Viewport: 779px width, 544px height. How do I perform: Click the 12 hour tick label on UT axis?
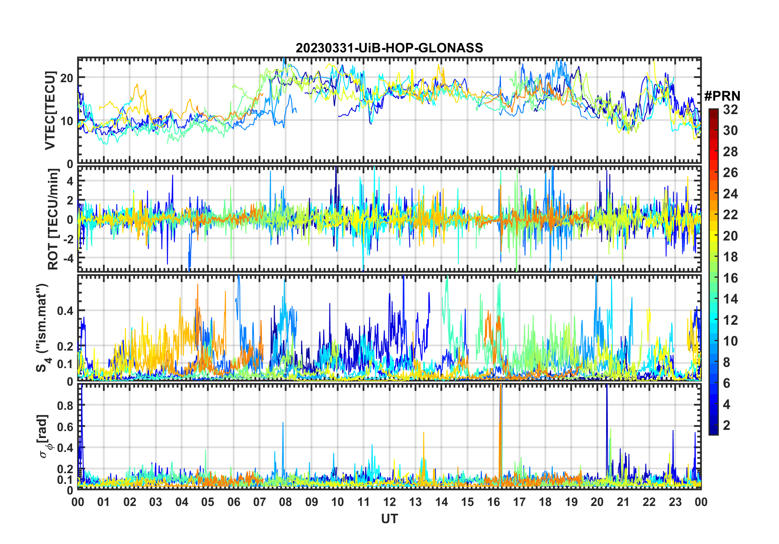[389, 502]
